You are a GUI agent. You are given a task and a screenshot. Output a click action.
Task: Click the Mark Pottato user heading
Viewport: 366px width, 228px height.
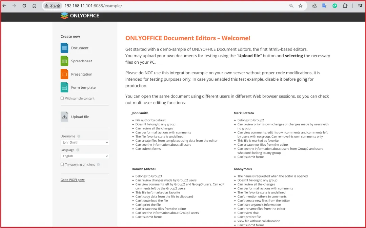pos(244,113)
